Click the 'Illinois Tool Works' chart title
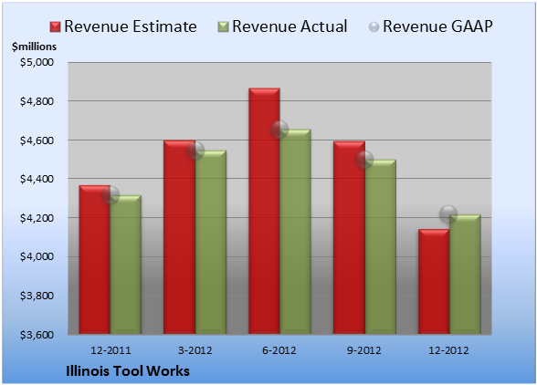Screen dimensions: 537x385 click(128, 371)
